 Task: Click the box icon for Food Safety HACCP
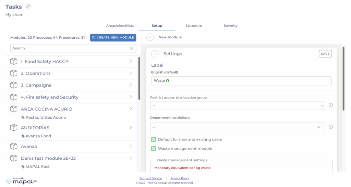click(x=14, y=62)
